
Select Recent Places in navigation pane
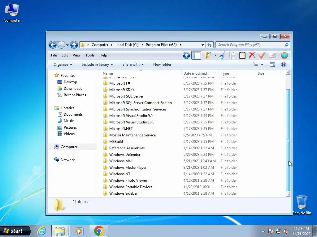click(x=75, y=95)
